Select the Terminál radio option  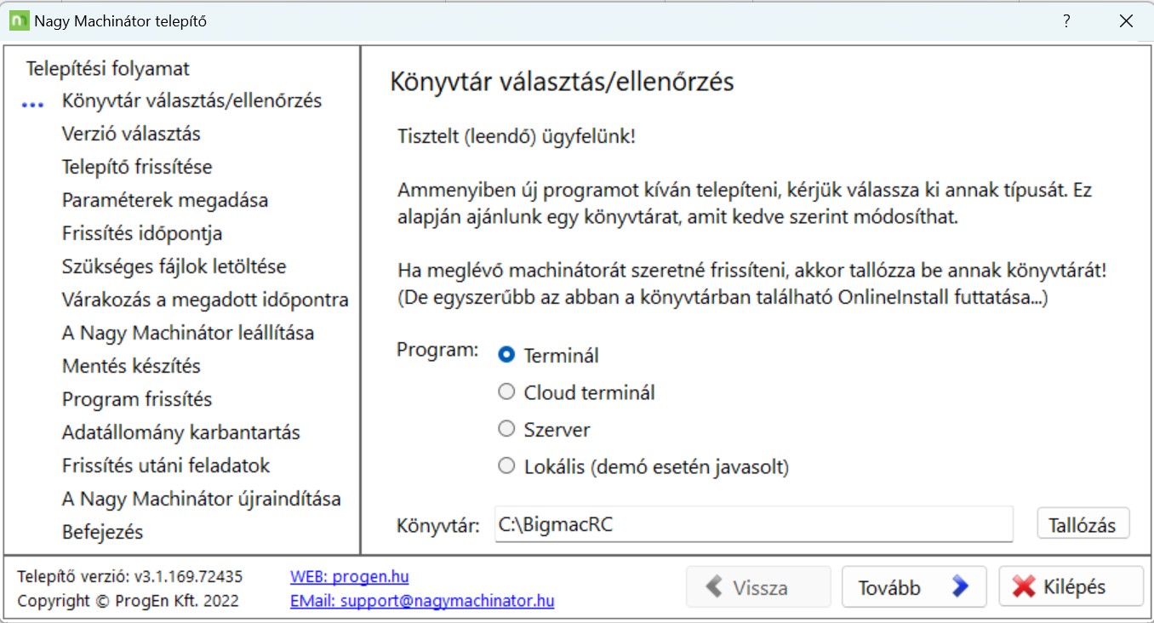[507, 355]
